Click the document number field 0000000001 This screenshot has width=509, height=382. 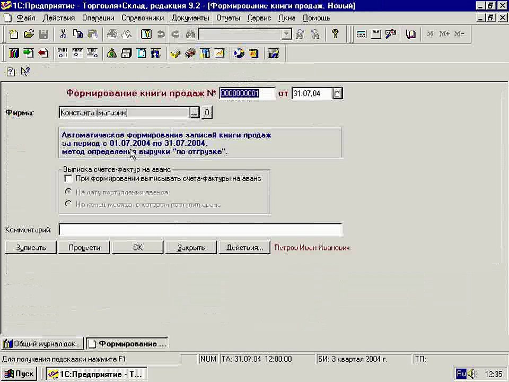tap(247, 93)
